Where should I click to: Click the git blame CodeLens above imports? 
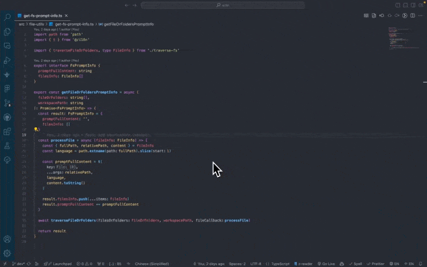(57, 29)
